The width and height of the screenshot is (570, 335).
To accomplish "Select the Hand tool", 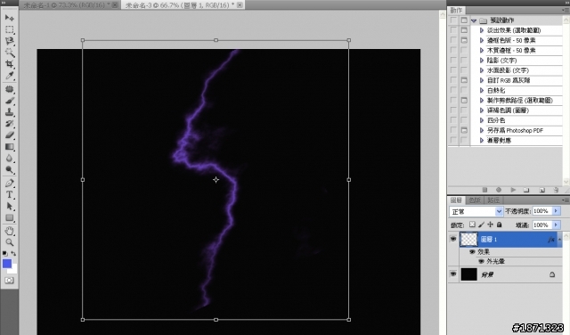I will click(10, 231).
